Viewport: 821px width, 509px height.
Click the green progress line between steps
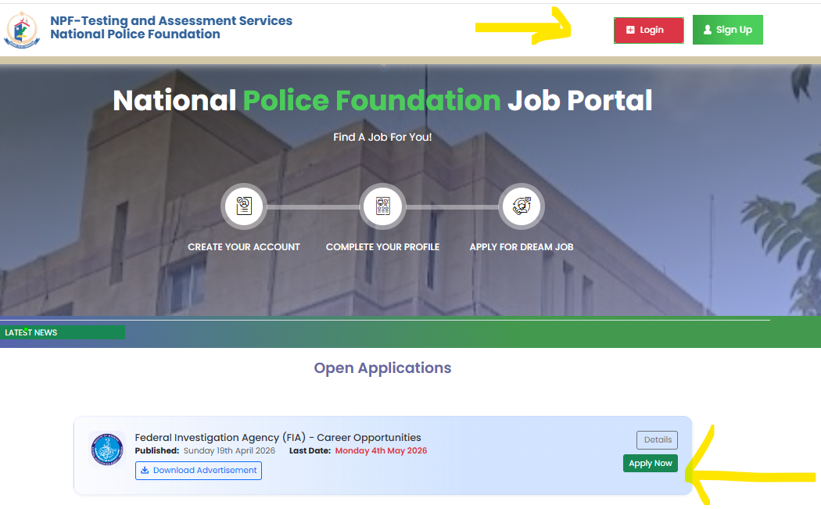(313, 206)
